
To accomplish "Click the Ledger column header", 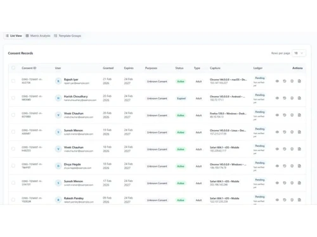I will coord(258,68).
